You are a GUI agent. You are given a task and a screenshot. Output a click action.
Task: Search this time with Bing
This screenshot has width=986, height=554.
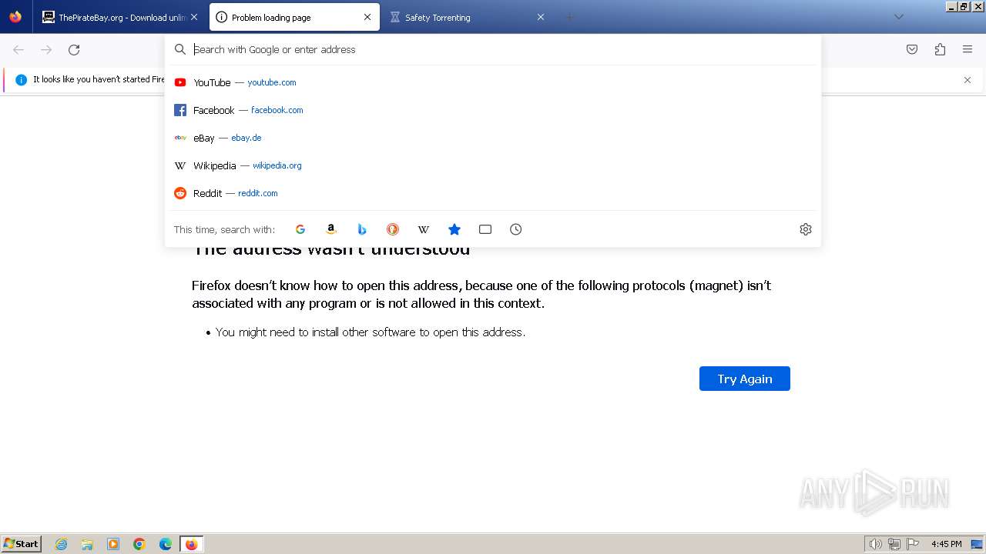[362, 229]
